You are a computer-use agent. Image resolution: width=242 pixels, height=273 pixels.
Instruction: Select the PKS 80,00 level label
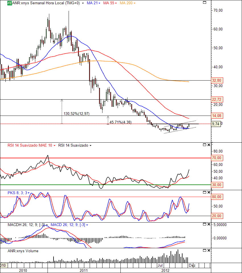coord(217,197)
